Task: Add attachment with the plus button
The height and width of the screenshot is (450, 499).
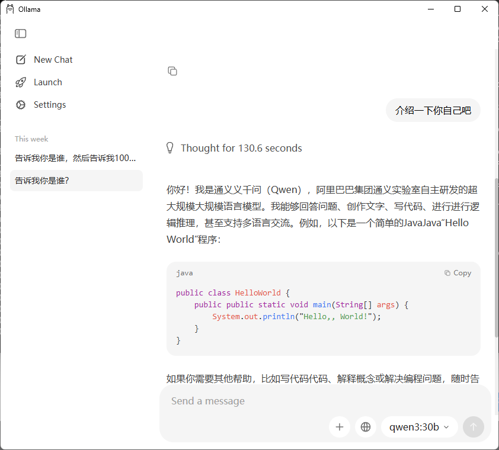Action: pyautogui.click(x=340, y=427)
